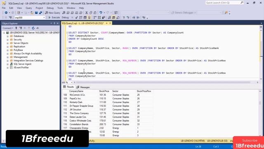Screen dimensions: 264x149
Task: Pin the Object Explorer panel
Action: point(54,23)
